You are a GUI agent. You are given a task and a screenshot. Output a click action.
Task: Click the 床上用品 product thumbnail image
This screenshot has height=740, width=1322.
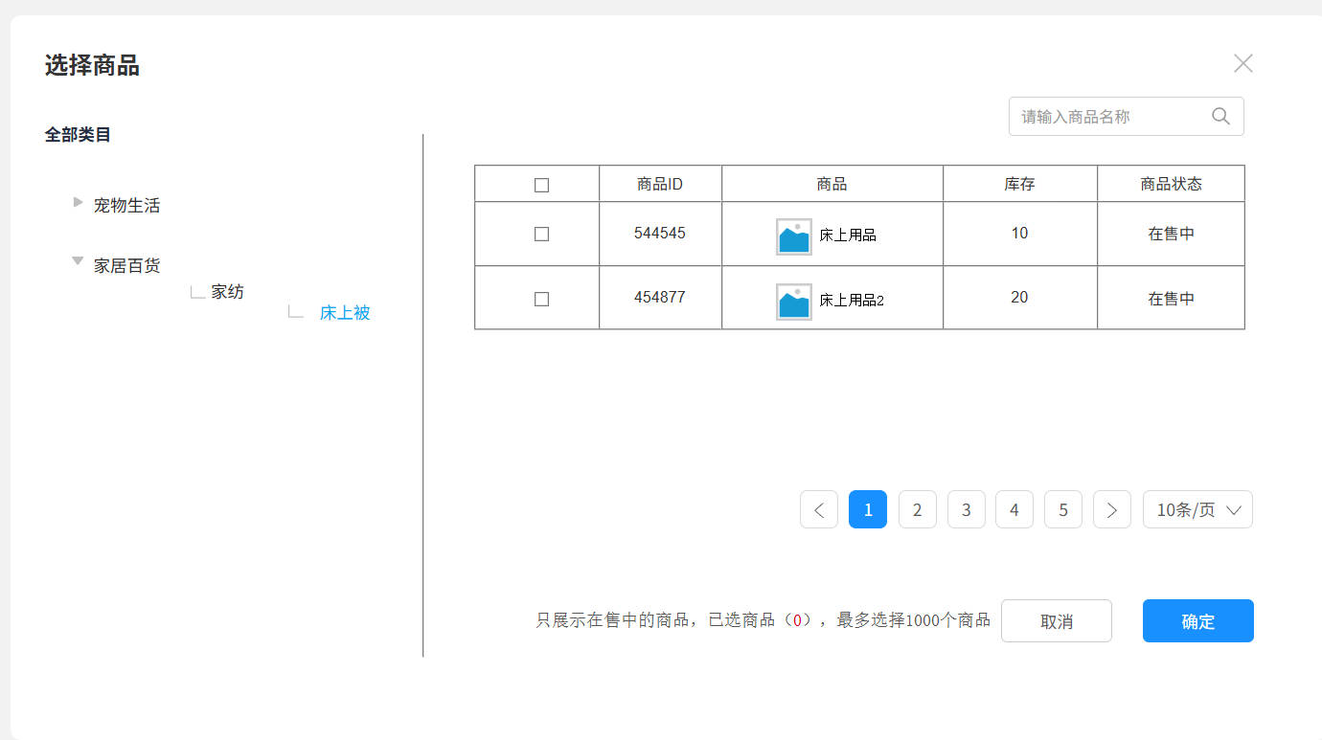pos(793,235)
